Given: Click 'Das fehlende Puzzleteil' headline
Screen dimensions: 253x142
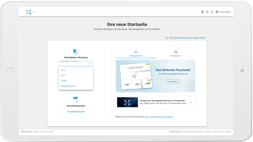Looking at the screenshot, I should pyautogui.click(x=173, y=70).
